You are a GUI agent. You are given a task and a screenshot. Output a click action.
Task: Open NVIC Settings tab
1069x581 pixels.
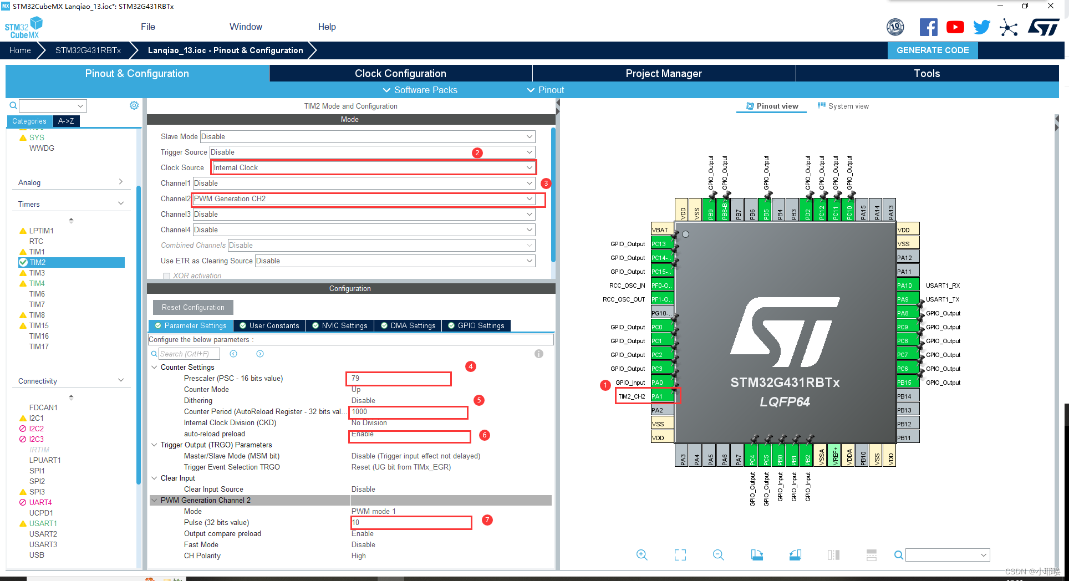click(339, 325)
